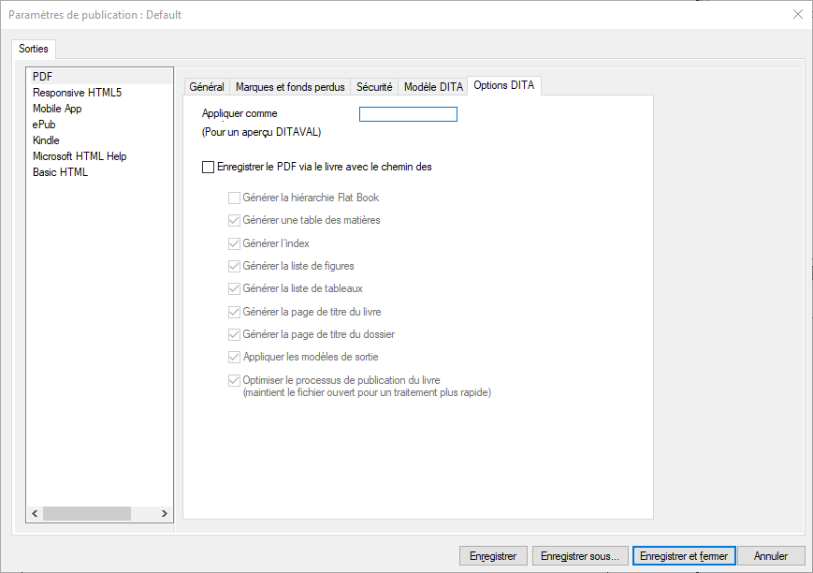Open the Général tab
This screenshot has height=573, width=813.
pos(207,87)
